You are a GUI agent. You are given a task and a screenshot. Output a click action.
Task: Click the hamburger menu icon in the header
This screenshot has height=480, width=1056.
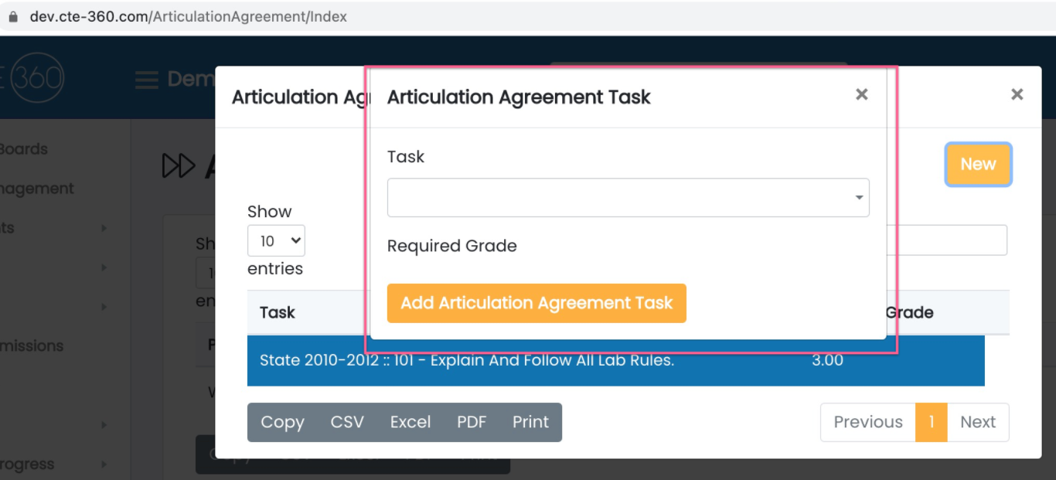[147, 80]
